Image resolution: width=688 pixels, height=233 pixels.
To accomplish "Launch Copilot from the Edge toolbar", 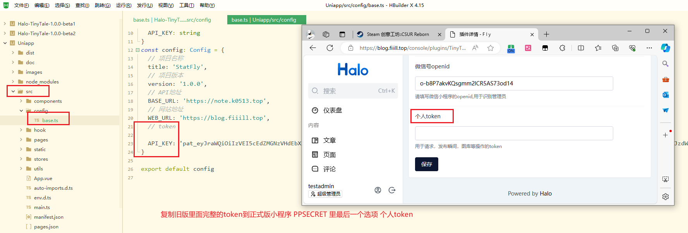I will [x=666, y=48].
